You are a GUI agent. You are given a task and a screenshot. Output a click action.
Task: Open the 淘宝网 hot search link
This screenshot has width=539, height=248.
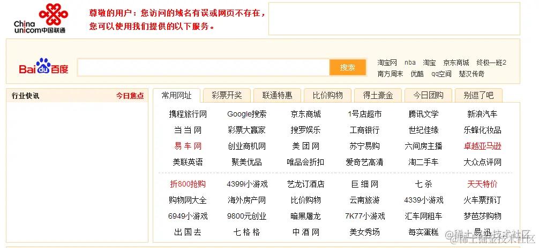(387, 63)
